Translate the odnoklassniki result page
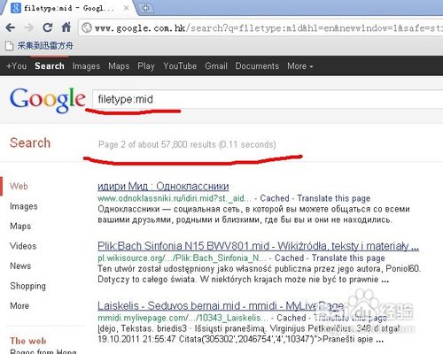This screenshot has height=354, width=443. [x=333, y=198]
